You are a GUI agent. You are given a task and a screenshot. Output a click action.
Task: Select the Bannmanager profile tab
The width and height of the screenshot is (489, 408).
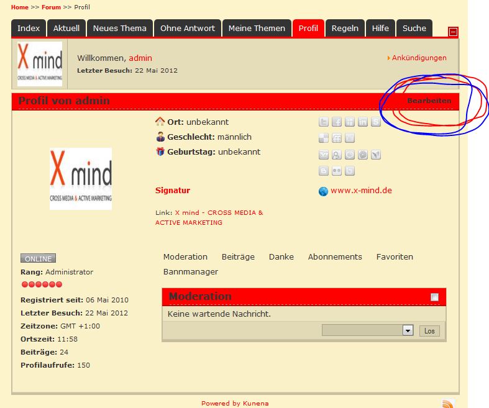tap(191, 272)
